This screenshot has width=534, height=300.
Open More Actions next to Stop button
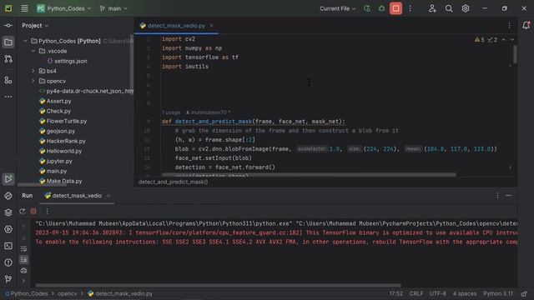pyautogui.click(x=410, y=8)
